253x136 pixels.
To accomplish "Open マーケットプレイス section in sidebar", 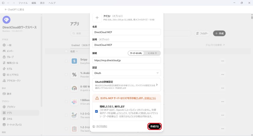I will click(20, 125).
